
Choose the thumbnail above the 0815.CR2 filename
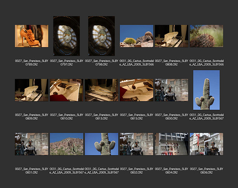[x=137, y=90]
